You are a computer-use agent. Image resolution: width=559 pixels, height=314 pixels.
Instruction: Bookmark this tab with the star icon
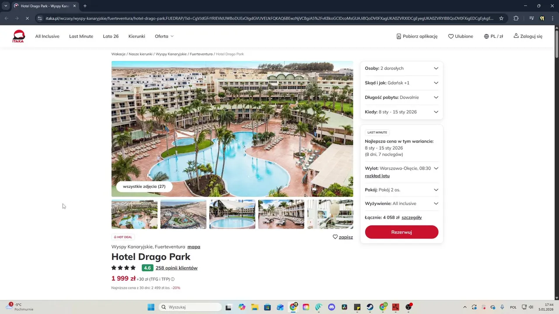[501, 18]
